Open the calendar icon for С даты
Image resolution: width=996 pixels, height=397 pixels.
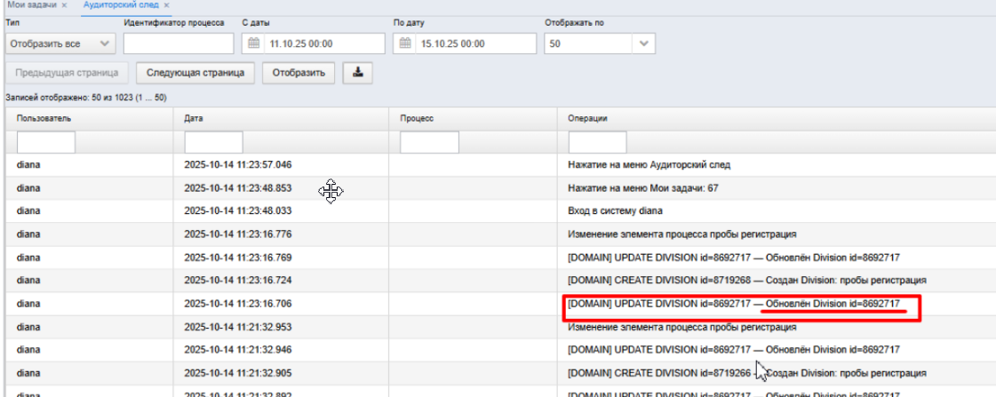pyautogui.click(x=253, y=44)
